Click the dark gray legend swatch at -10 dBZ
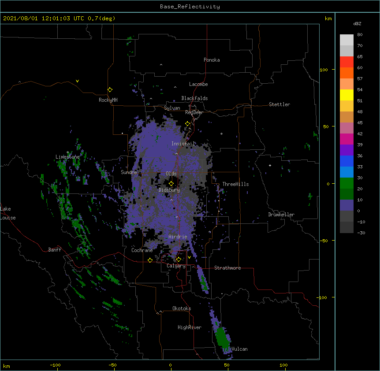The width and height of the screenshot is (380, 371). click(346, 227)
